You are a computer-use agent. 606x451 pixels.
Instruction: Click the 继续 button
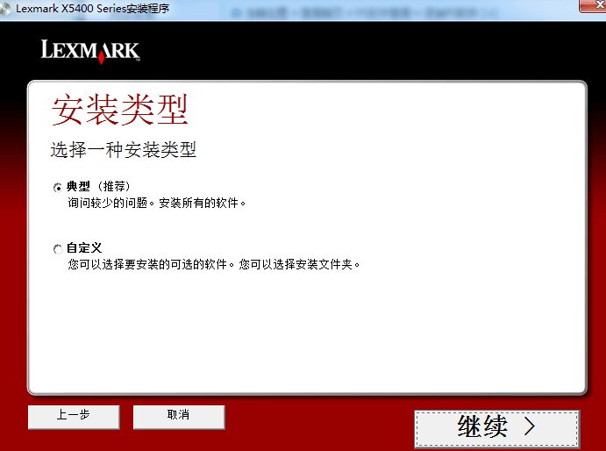497,429
